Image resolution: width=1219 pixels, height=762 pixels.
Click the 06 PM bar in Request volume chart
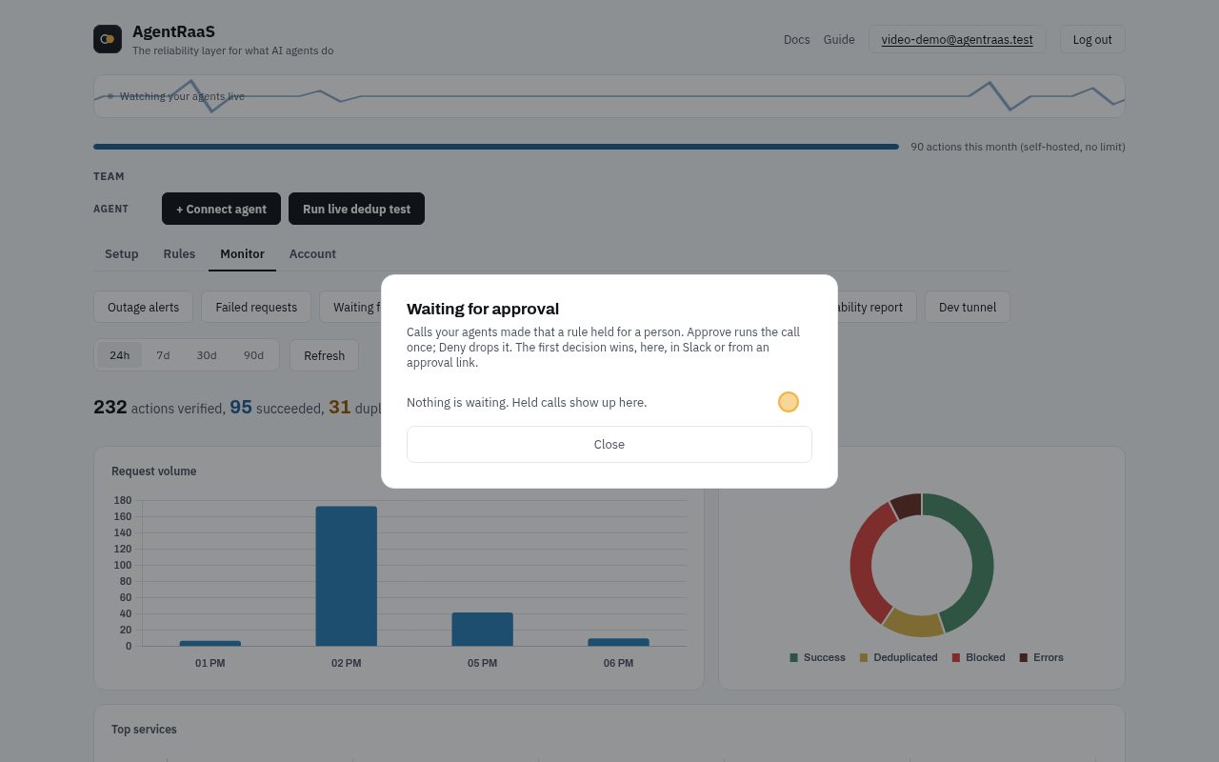(618, 642)
